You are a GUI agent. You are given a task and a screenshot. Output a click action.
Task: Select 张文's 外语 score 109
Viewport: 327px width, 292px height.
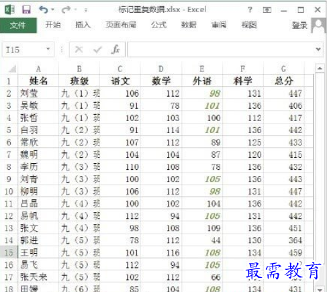(202, 228)
